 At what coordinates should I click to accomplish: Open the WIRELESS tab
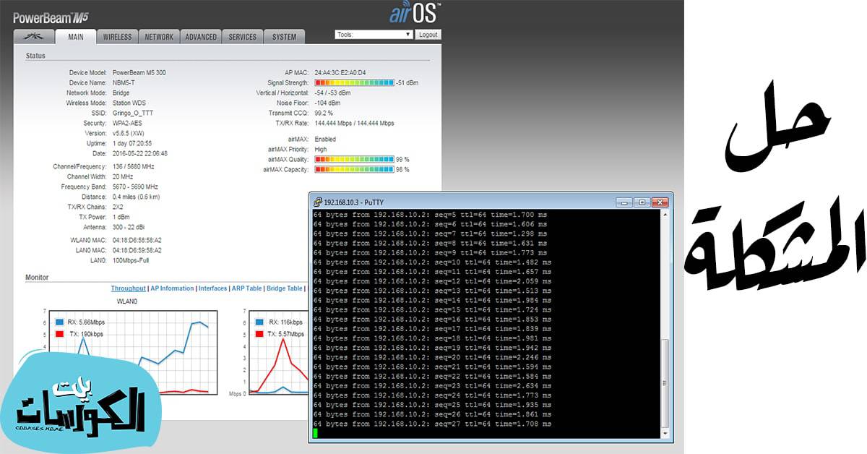(x=117, y=37)
